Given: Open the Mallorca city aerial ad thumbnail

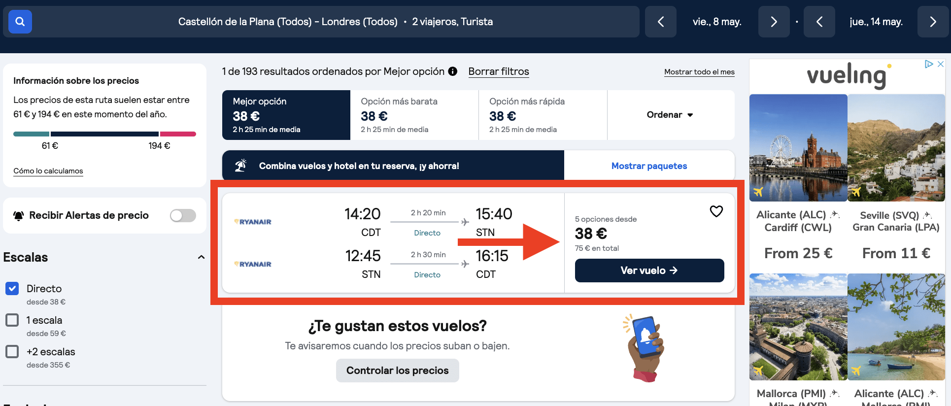Looking at the screenshot, I should point(798,327).
